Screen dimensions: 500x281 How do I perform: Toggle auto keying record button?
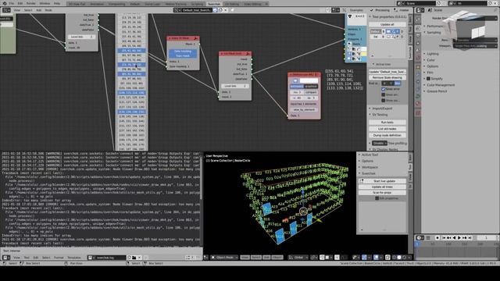[437, 237]
